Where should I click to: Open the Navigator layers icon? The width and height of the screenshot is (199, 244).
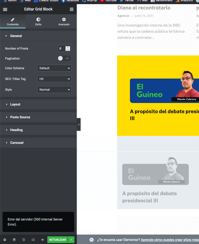(14, 240)
